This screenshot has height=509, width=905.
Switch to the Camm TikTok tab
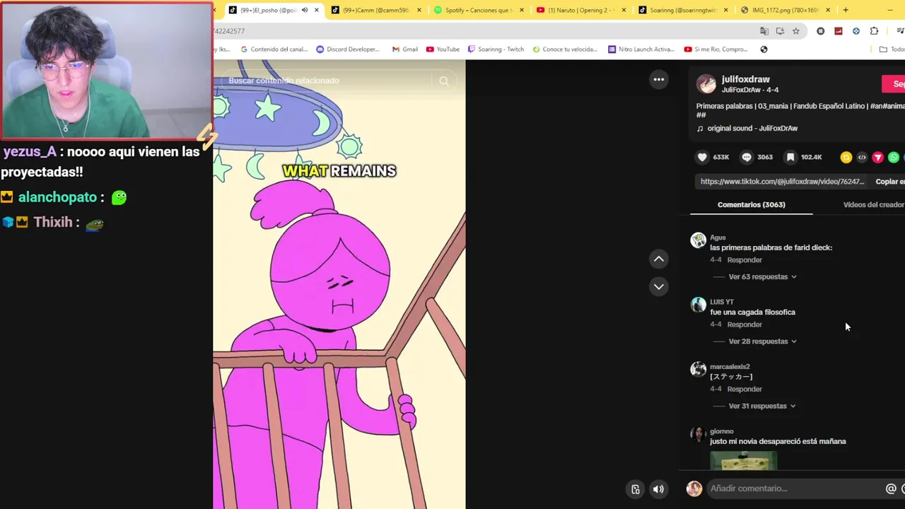coord(375,10)
